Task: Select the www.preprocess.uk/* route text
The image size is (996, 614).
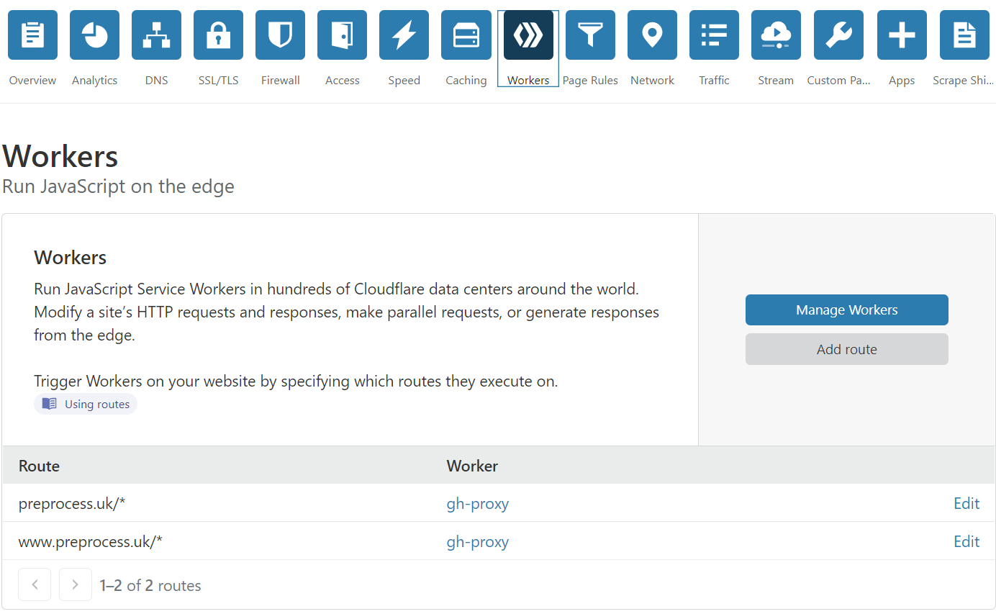Action: click(91, 541)
